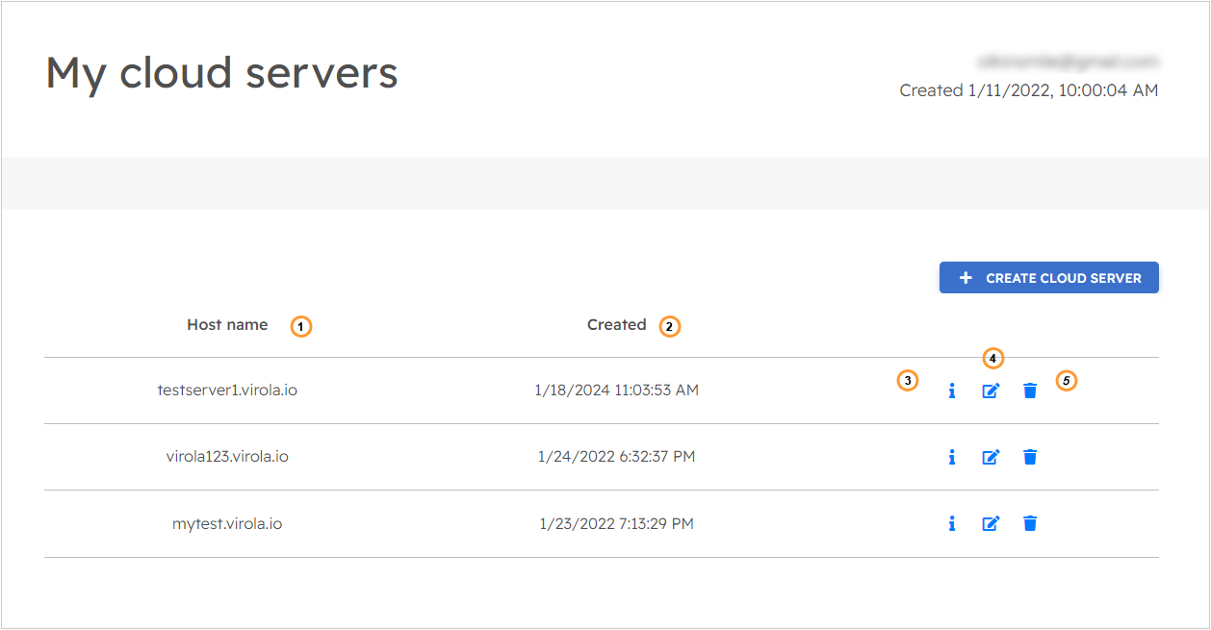Sort servers by Created column

pos(616,324)
